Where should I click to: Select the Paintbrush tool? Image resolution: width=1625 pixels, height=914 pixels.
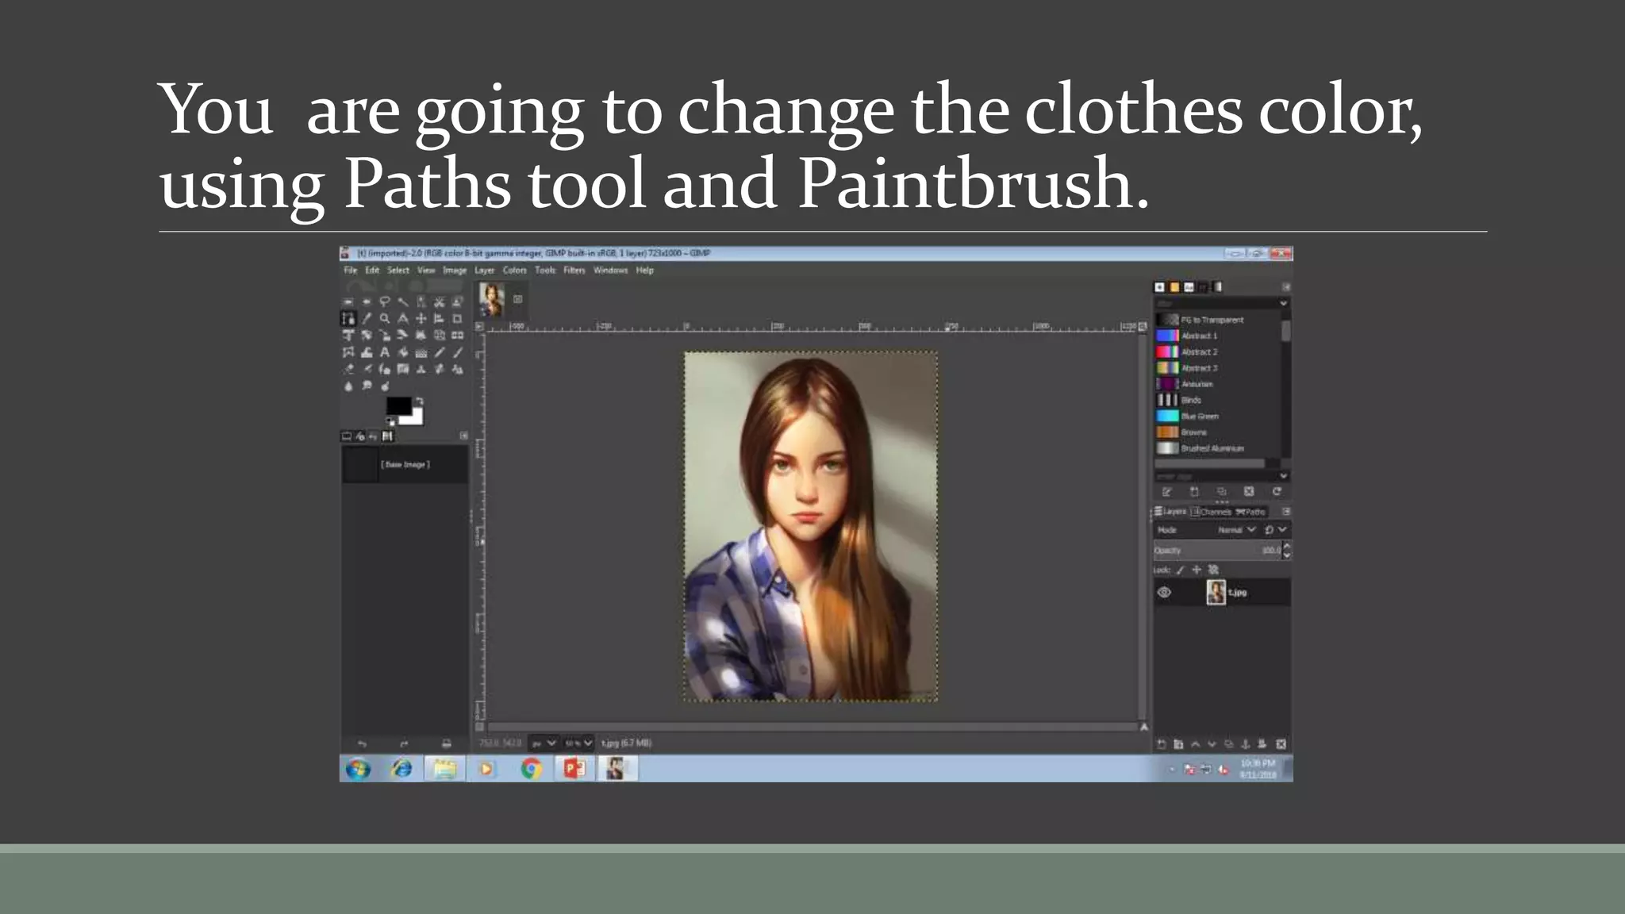tap(458, 352)
